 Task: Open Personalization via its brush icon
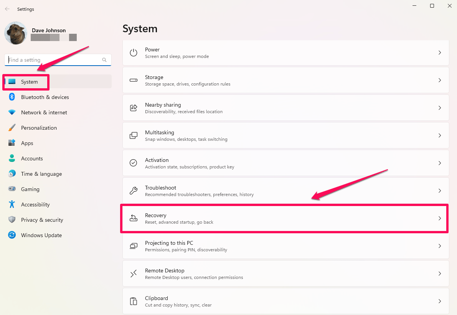12,128
